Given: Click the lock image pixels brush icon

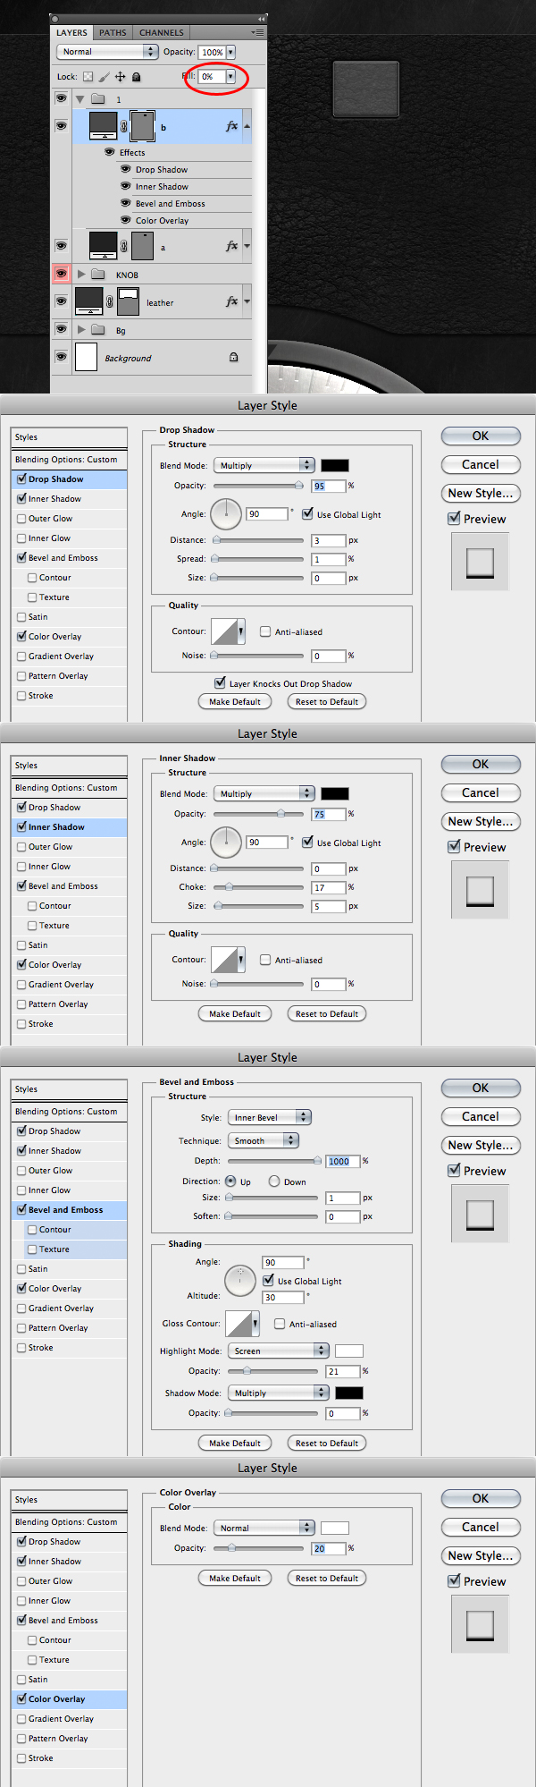Looking at the screenshot, I should 104,77.
